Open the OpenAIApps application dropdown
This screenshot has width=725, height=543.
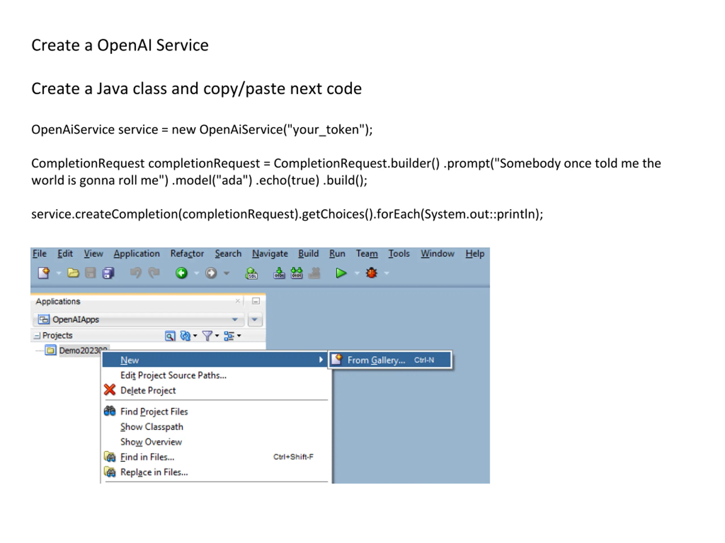(235, 320)
